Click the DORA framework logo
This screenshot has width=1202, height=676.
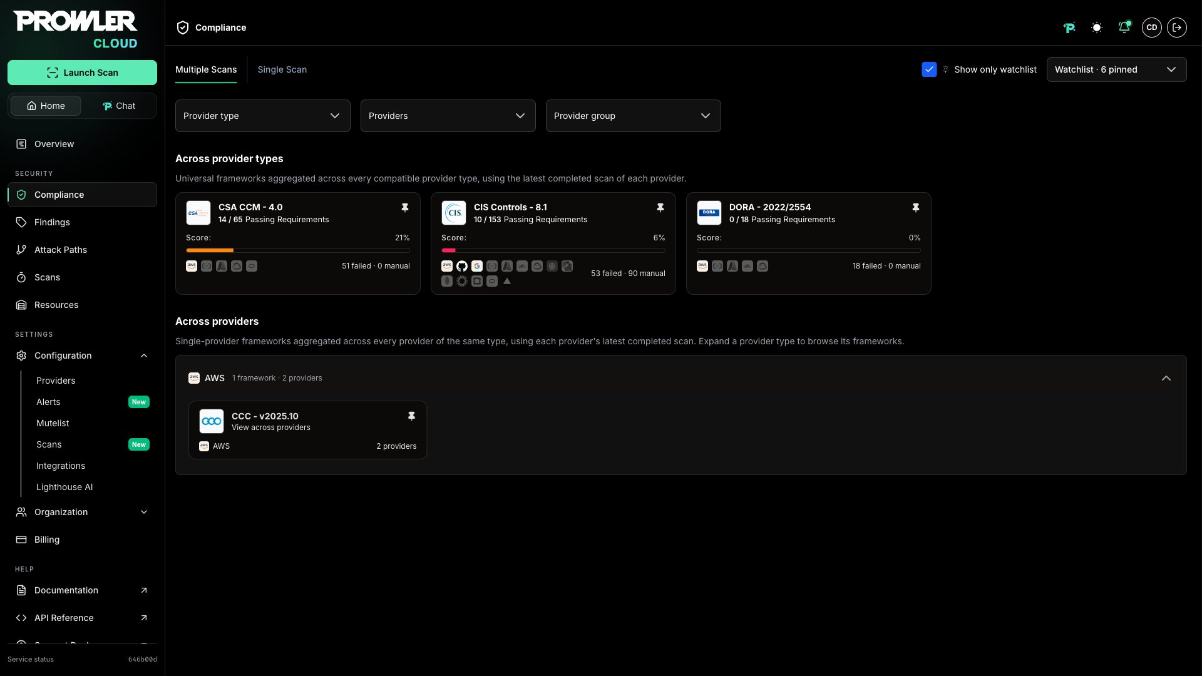tap(709, 213)
